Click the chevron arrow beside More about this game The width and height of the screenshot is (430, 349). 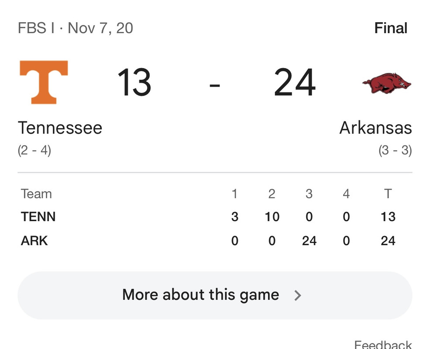[x=298, y=296]
